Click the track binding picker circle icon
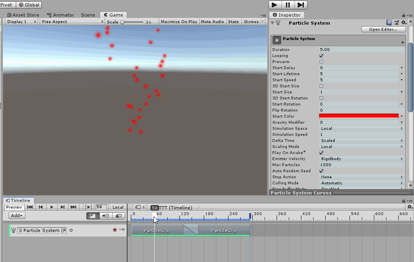 click(71, 230)
